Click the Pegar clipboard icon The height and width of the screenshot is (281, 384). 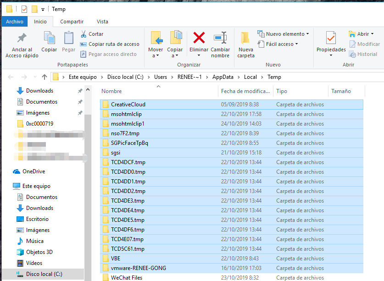[68, 38]
